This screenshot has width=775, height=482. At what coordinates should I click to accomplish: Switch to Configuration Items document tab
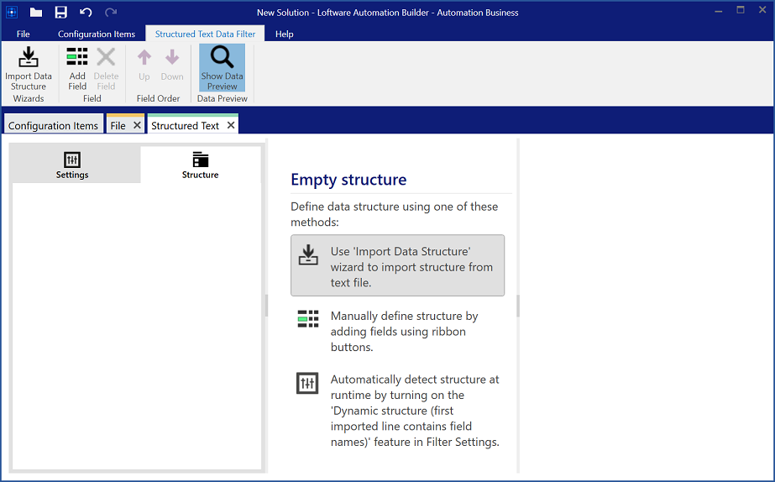point(53,126)
